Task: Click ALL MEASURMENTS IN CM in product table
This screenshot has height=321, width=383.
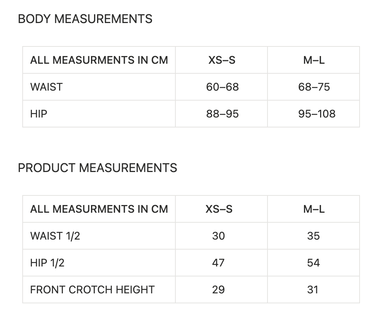Action: [99, 209]
